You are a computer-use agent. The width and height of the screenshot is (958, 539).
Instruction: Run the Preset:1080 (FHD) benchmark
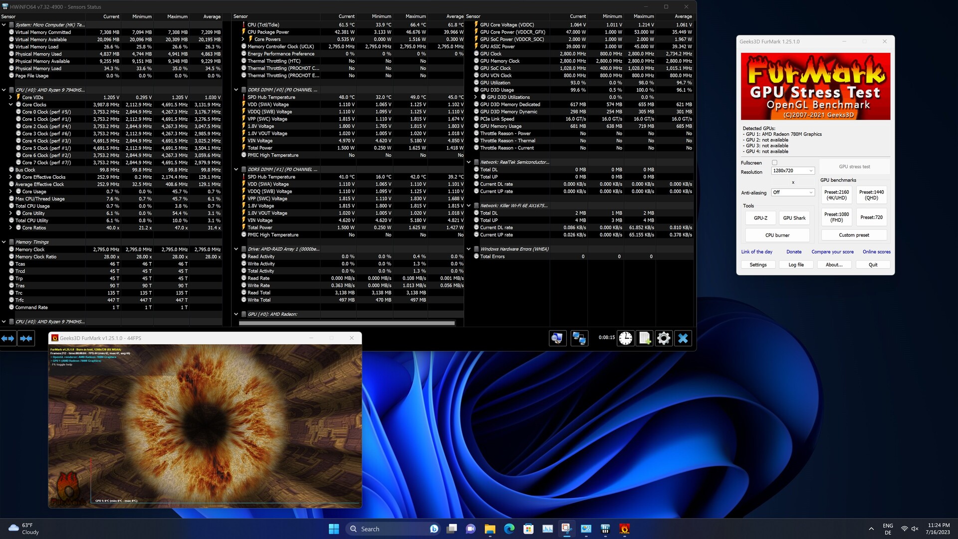coord(836,218)
